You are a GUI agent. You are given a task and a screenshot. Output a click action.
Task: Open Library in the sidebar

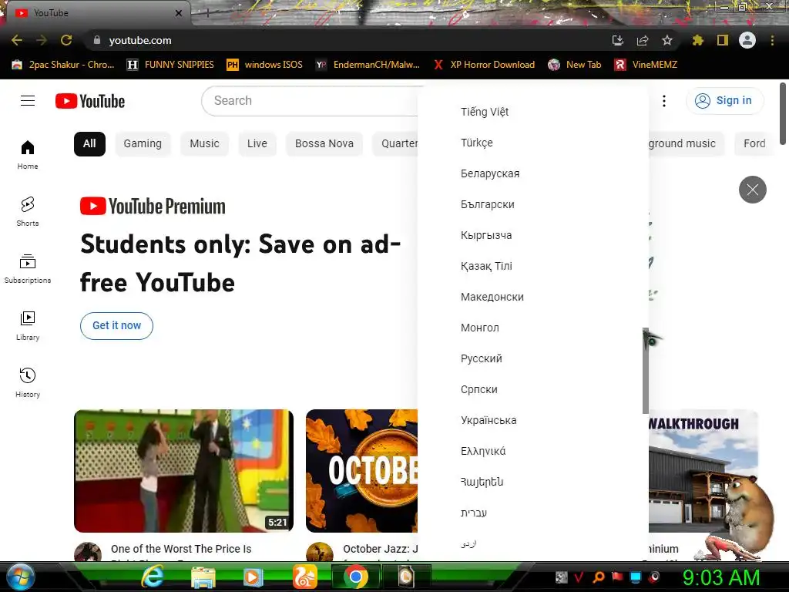point(28,326)
